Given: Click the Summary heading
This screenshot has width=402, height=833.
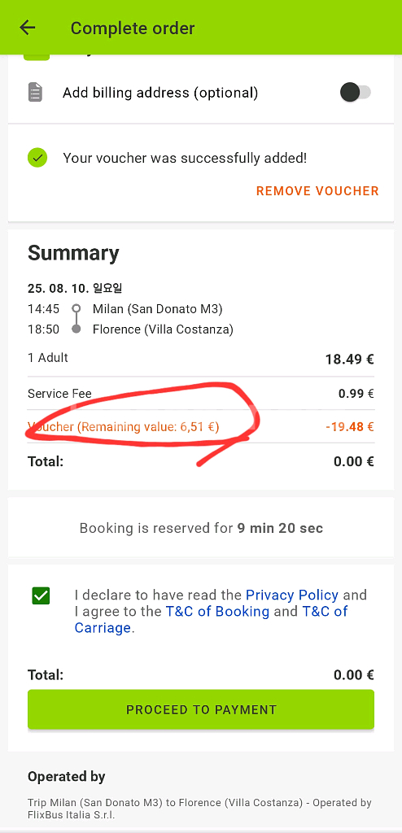Looking at the screenshot, I should tap(73, 254).
